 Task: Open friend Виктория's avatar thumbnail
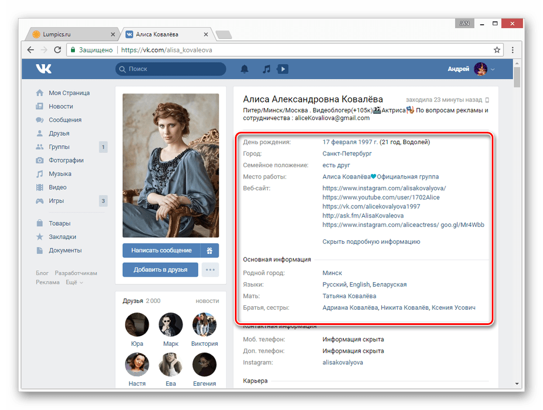[x=204, y=325]
